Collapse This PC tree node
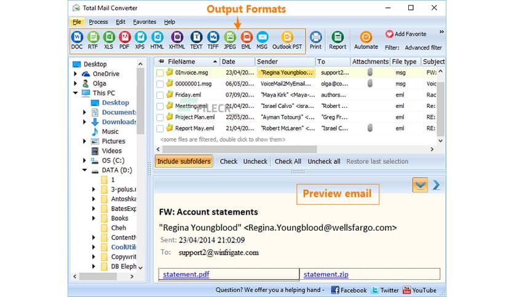 [x=76, y=93]
